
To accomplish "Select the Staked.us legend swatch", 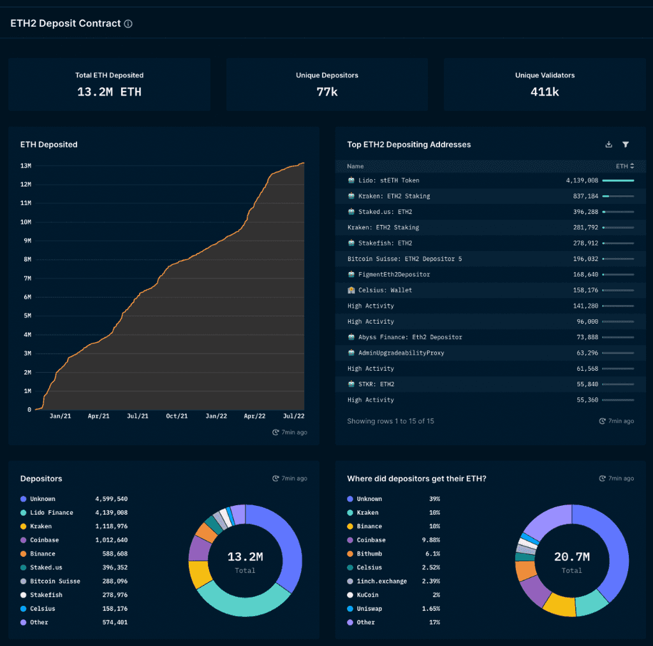I will [24, 568].
